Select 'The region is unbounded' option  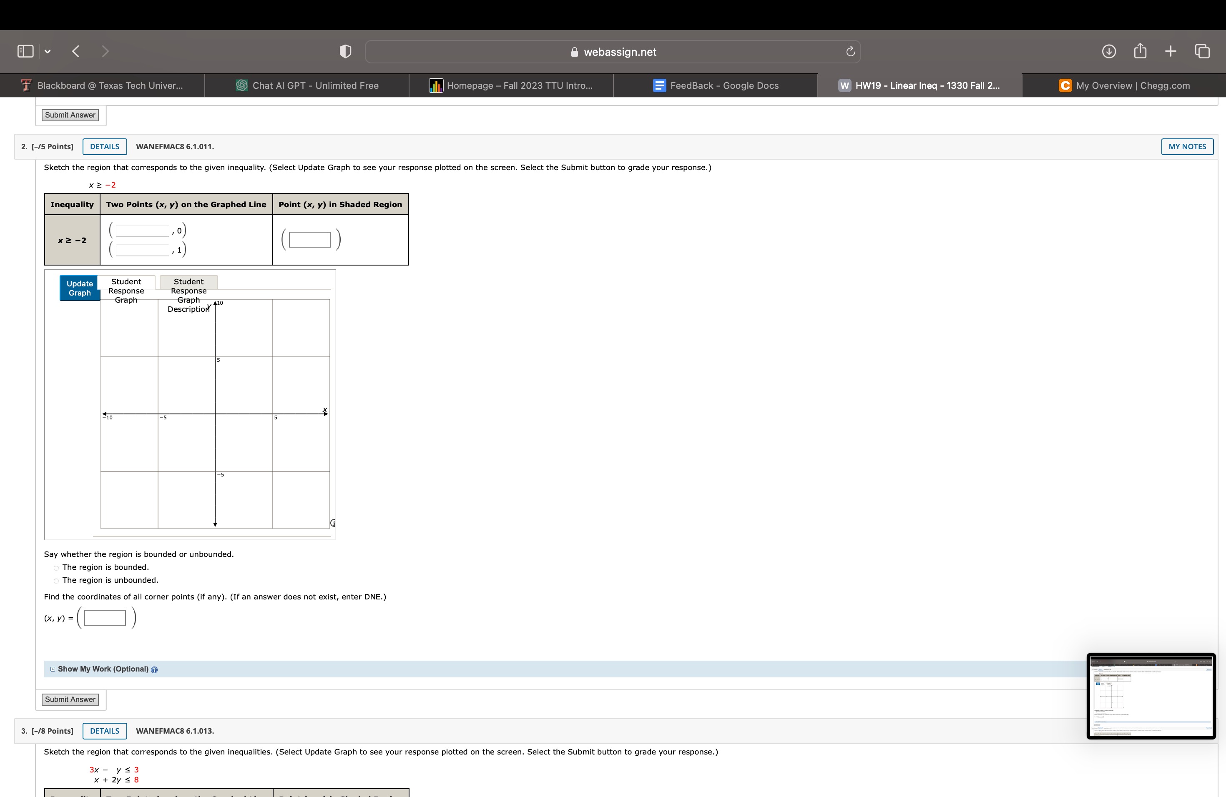[x=55, y=581]
